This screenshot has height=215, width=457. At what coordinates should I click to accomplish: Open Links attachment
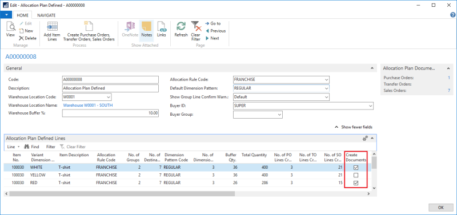tap(162, 30)
